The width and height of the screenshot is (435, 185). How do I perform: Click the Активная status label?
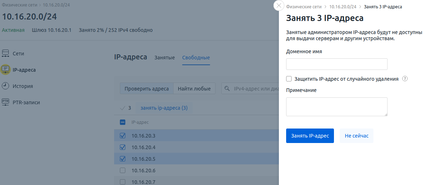pos(13,30)
